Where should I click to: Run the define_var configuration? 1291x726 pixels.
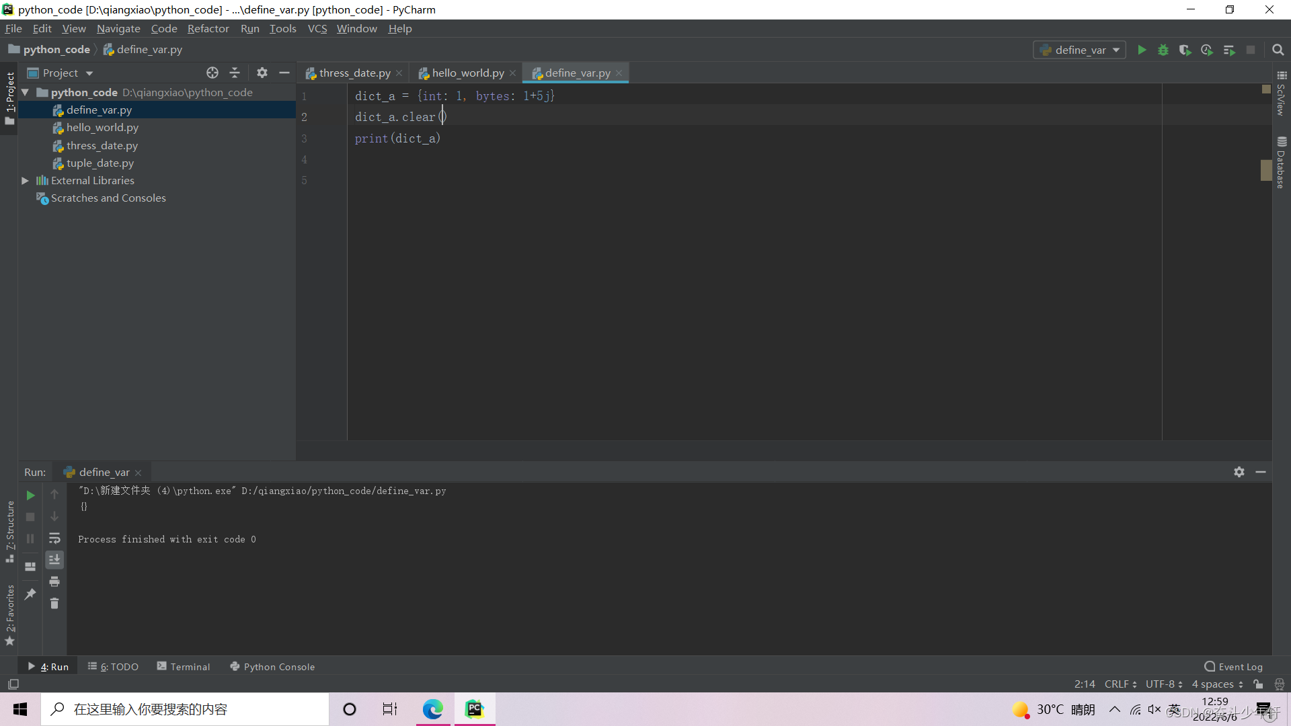(1142, 50)
